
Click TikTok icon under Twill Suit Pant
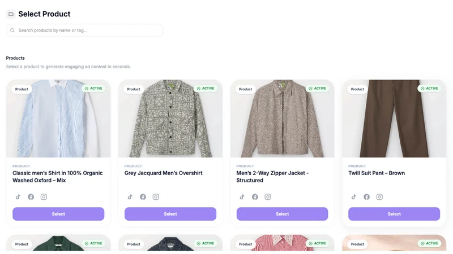(x=354, y=197)
